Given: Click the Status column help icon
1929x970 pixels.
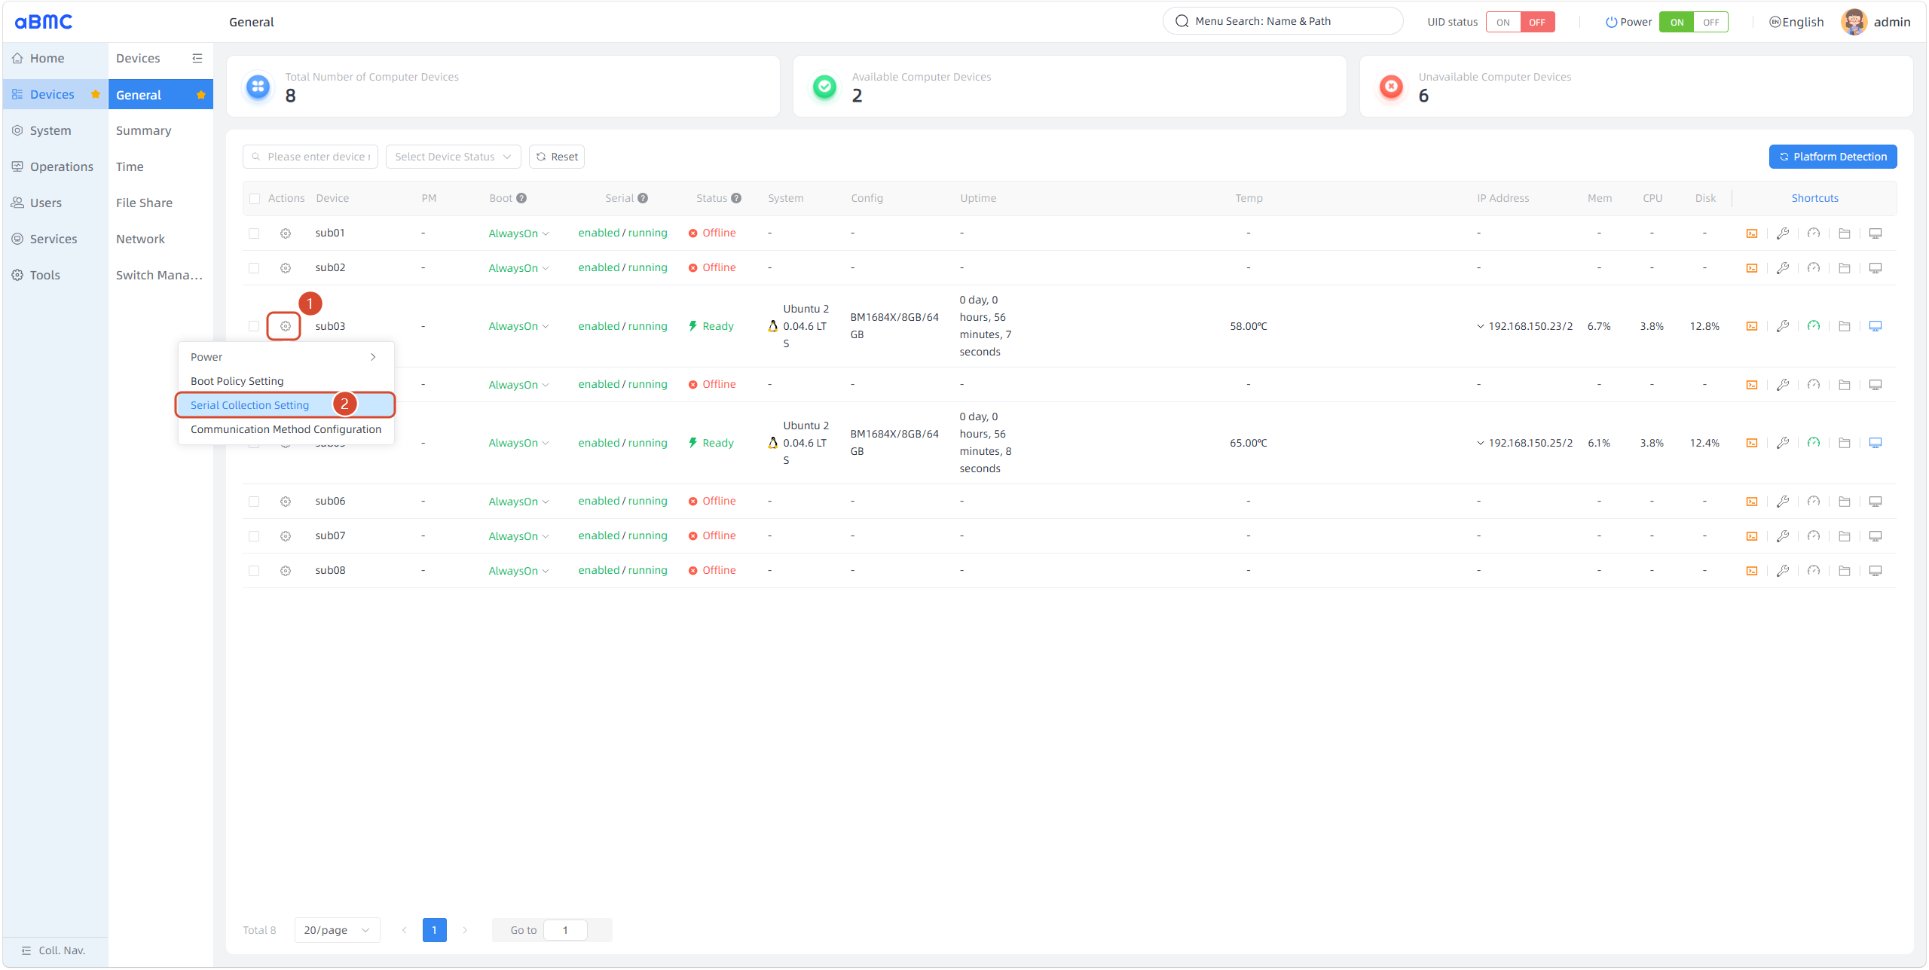Looking at the screenshot, I should coord(736,198).
